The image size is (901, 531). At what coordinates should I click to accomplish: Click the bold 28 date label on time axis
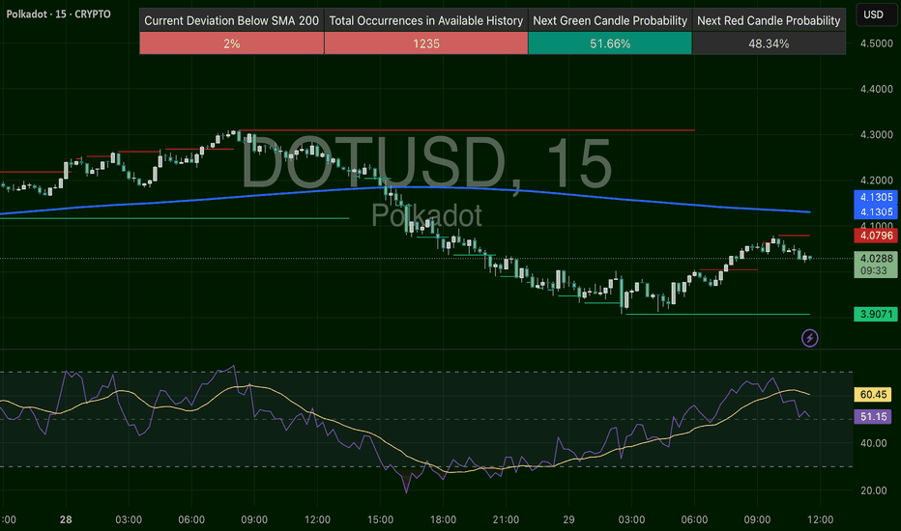(66, 519)
